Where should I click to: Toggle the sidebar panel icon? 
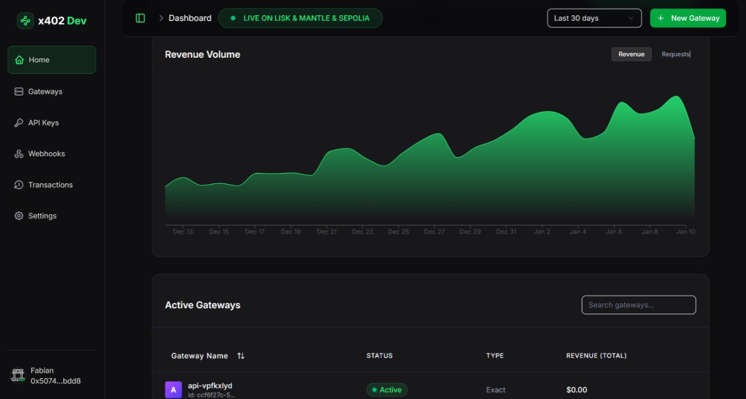[140, 18]
